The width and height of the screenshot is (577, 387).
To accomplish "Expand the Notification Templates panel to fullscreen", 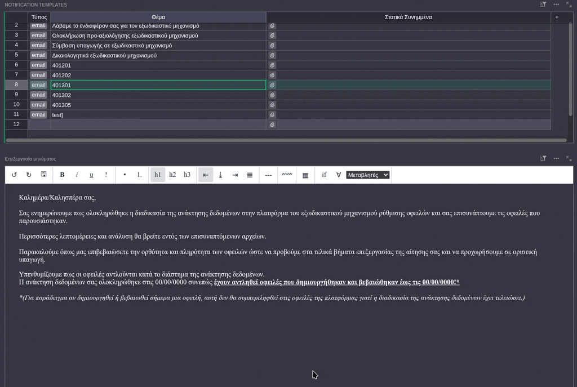I will (570, 5).
